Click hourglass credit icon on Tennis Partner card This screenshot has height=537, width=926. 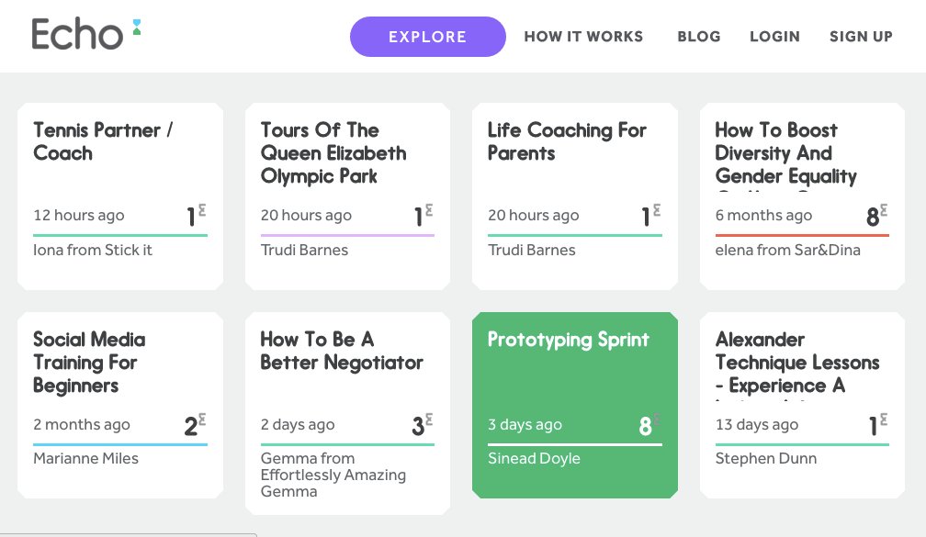pos(202,210)
